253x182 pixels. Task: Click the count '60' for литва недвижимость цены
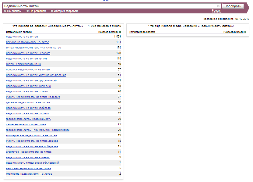click(119, 64)
